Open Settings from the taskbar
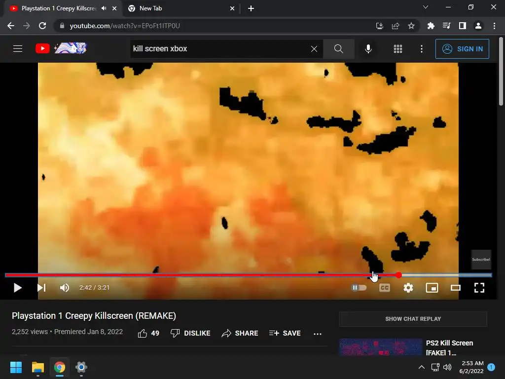This screenshot has width=505, height=379. tap(81, 367)
